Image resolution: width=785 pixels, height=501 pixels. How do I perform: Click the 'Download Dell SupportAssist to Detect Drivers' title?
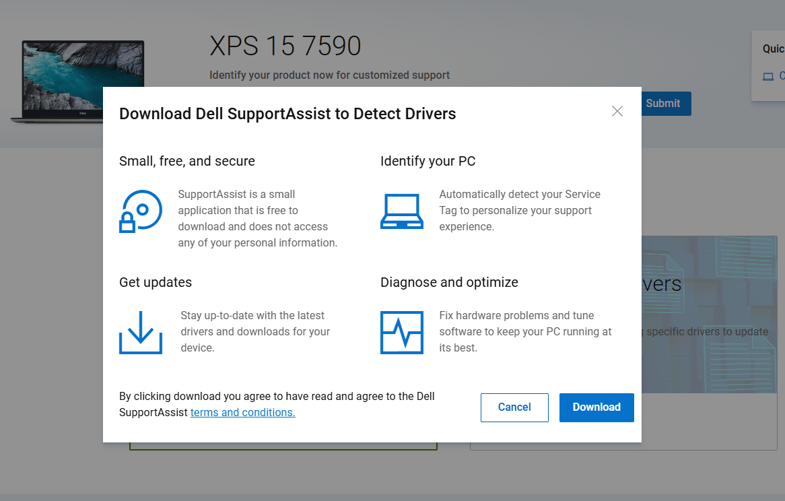[287, 114]
